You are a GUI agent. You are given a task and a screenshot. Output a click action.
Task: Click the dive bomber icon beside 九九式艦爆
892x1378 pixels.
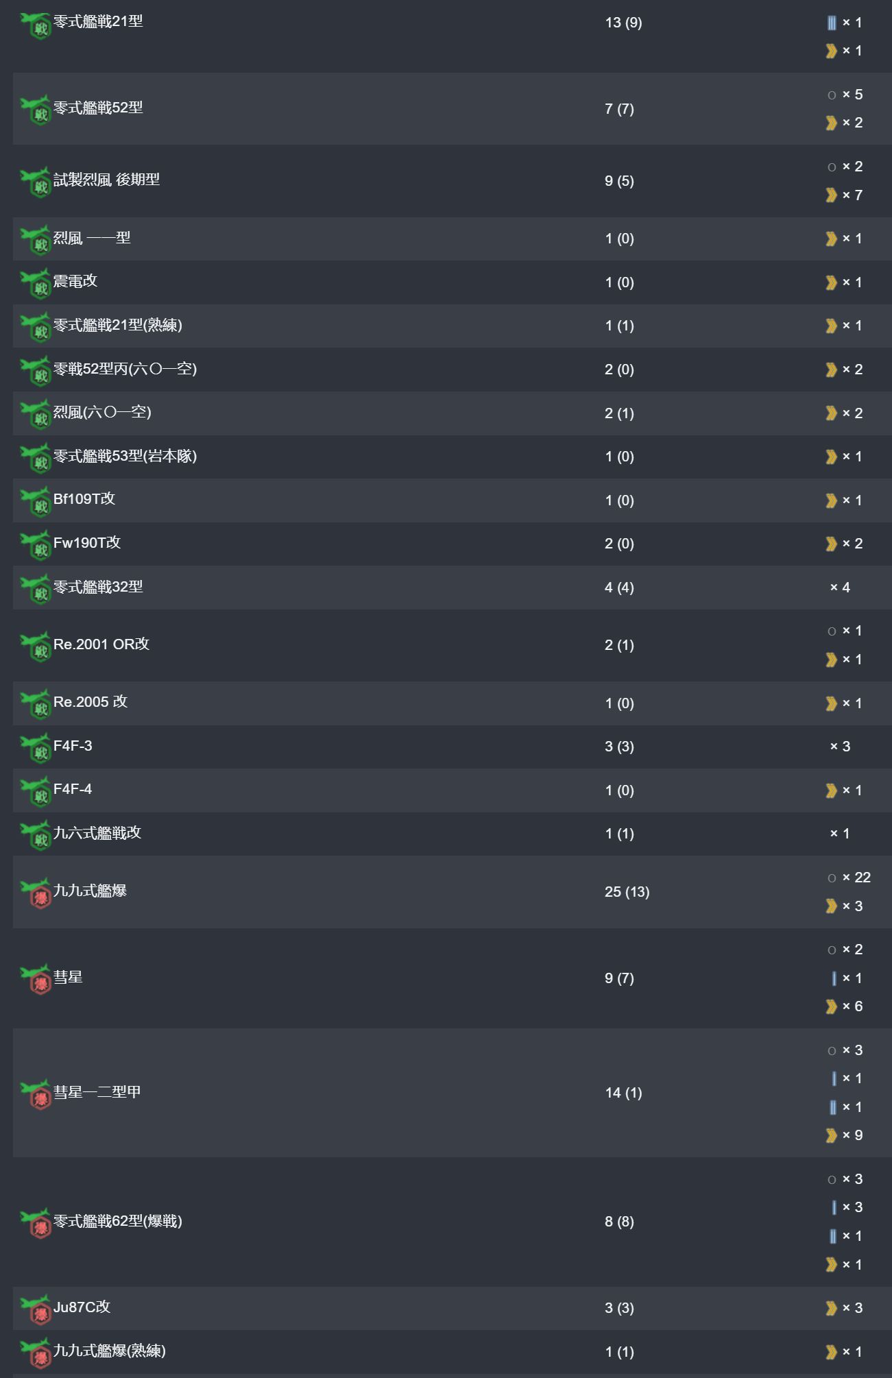point(36,894)
